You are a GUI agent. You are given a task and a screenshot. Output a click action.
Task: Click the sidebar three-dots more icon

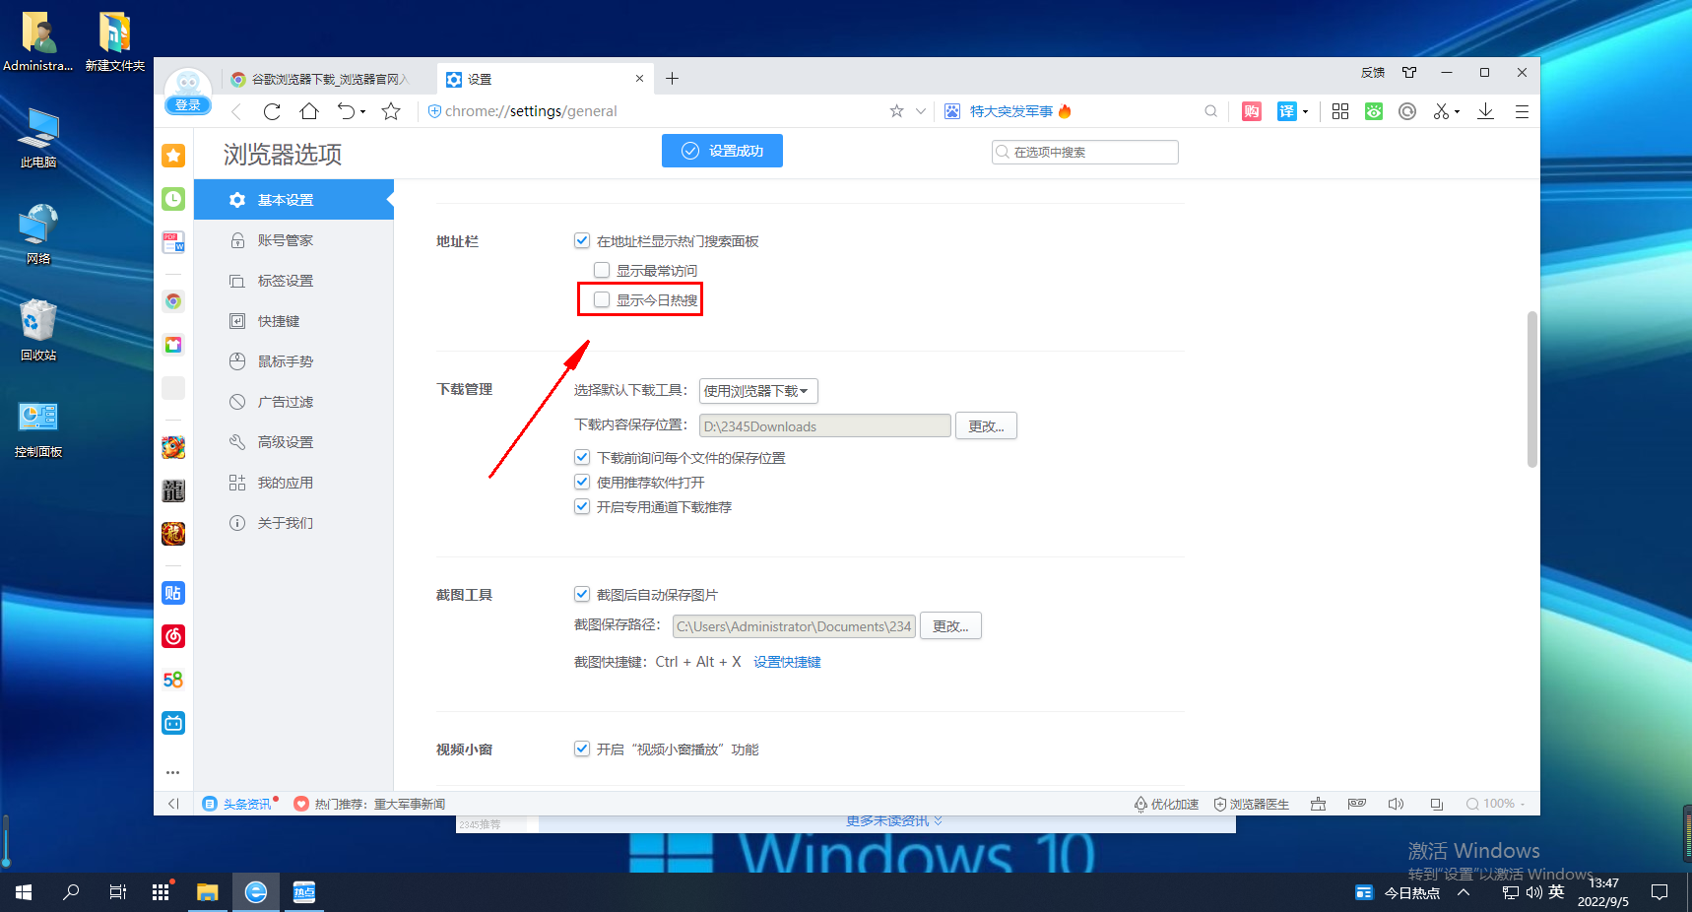(x=173, y=772)
